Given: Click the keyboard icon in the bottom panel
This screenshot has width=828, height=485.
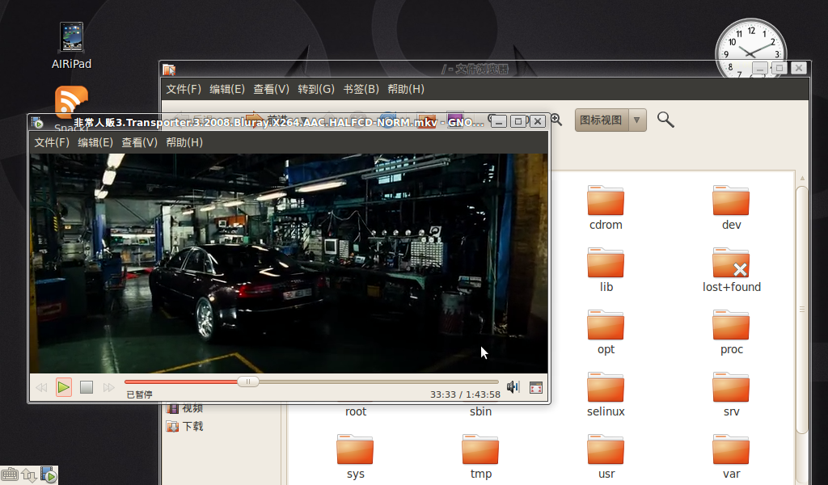Looking at the screenshot, I should click(10, 475).
